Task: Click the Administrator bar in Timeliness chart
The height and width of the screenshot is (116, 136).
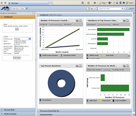Action: [110, 34]
